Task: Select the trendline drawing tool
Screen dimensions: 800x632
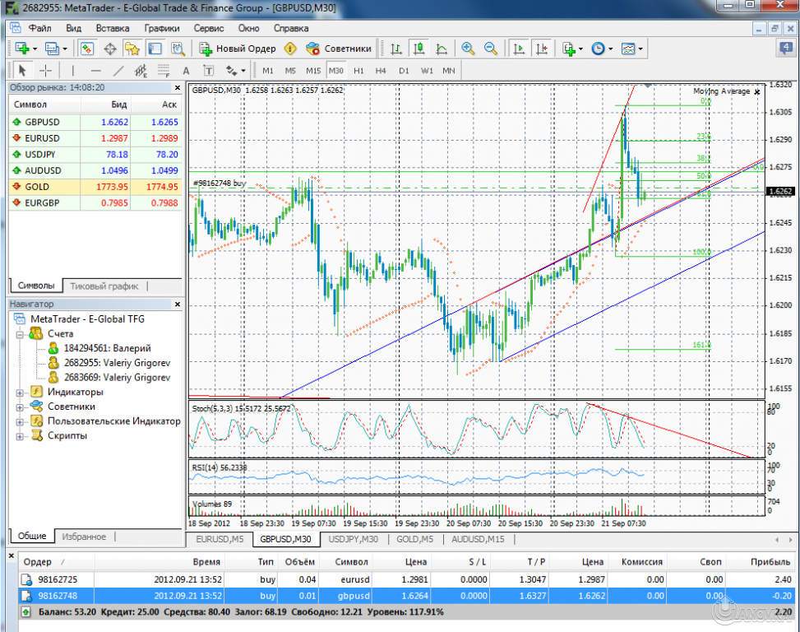Action: 118,71
